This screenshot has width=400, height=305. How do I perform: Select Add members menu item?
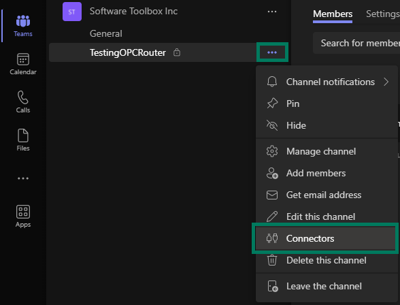327,173
